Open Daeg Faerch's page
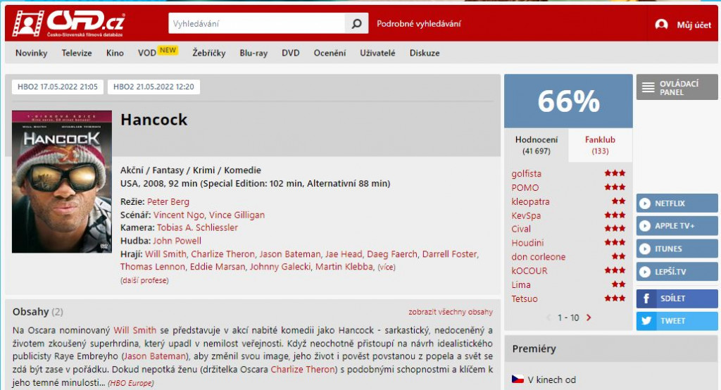721x390 pixels. [x=392, y=254]
